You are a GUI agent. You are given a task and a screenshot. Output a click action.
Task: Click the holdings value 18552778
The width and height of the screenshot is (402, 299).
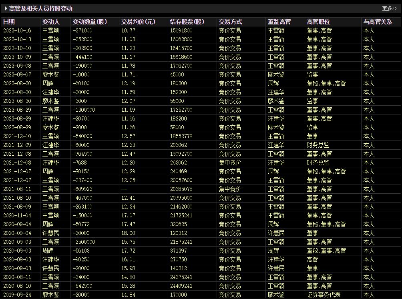(x=181, y=136)
